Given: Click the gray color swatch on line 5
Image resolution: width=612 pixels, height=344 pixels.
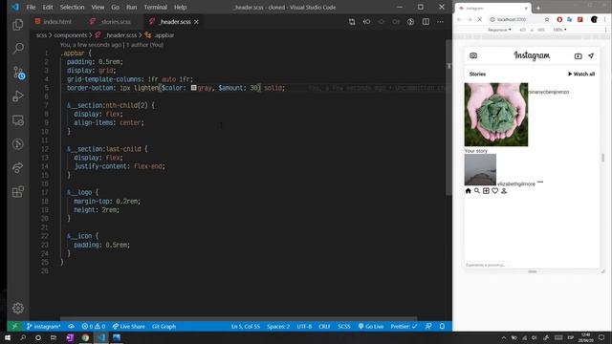Looking at the screenshot, I should [193, 88].
